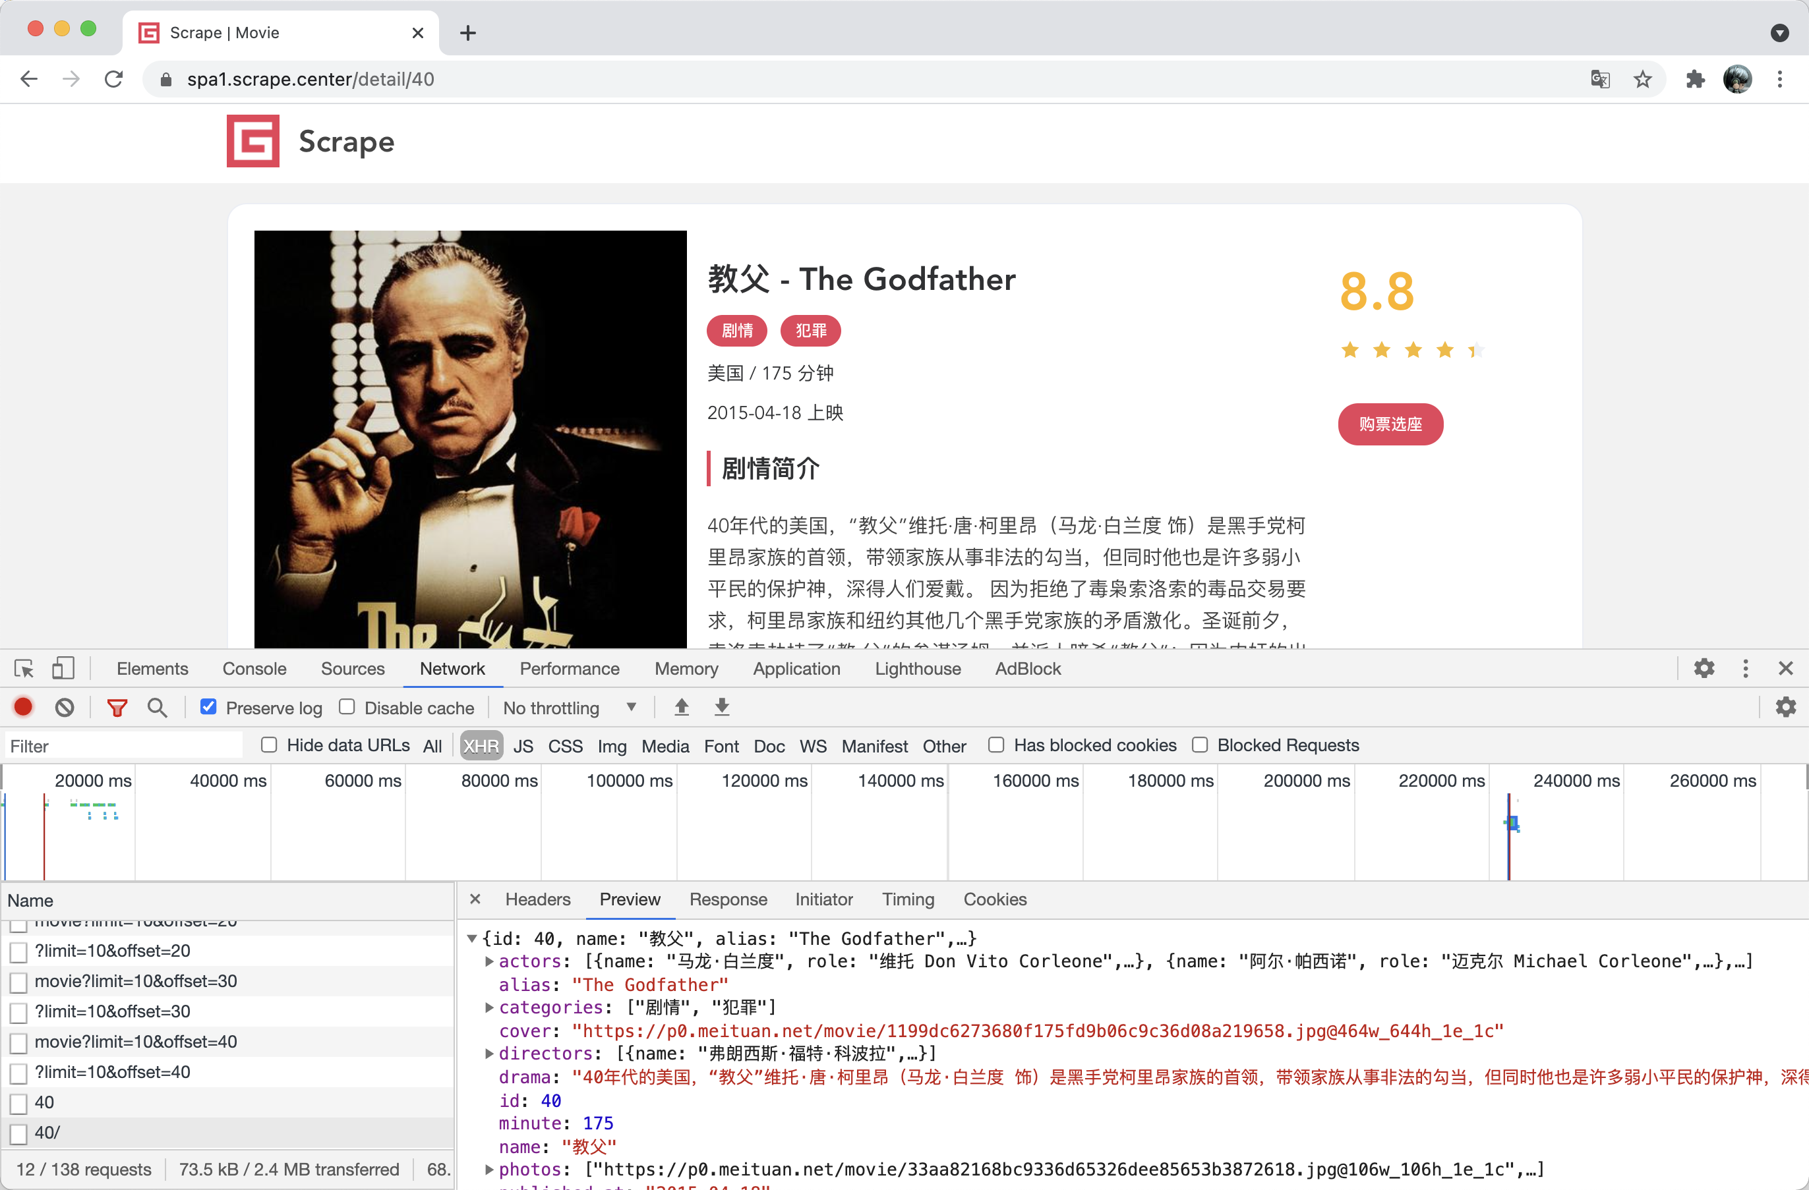Open Network panel settings gear

click(1785, 708)
